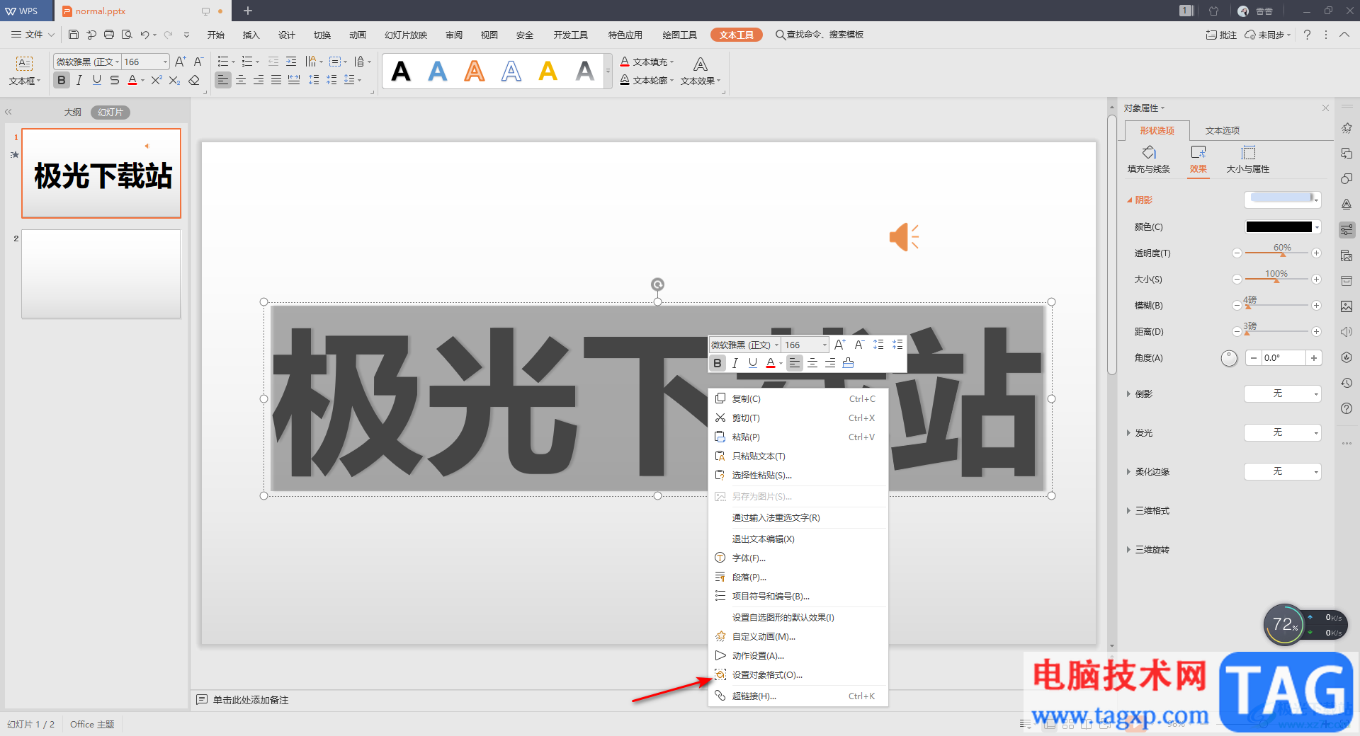The width and height of the screenshot is (1360, 736).
Task: Toggle Italic in the ribbon
Action: tap(79, 80)
